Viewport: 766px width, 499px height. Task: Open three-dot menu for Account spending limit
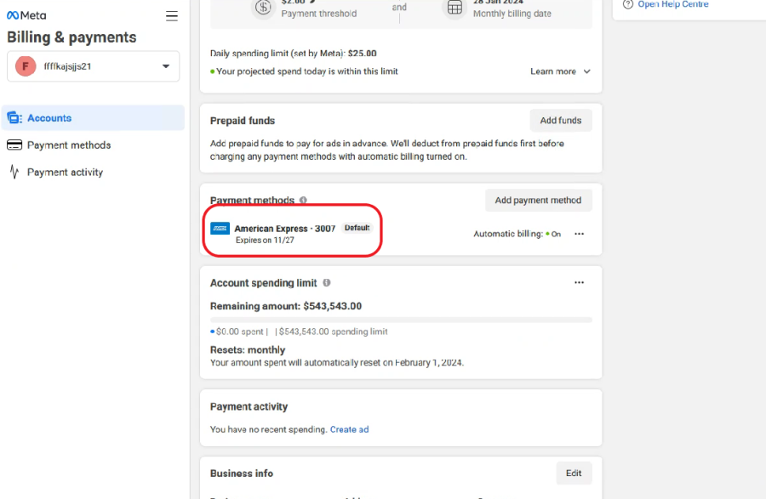pyautogui.click(x=580, y=283)
